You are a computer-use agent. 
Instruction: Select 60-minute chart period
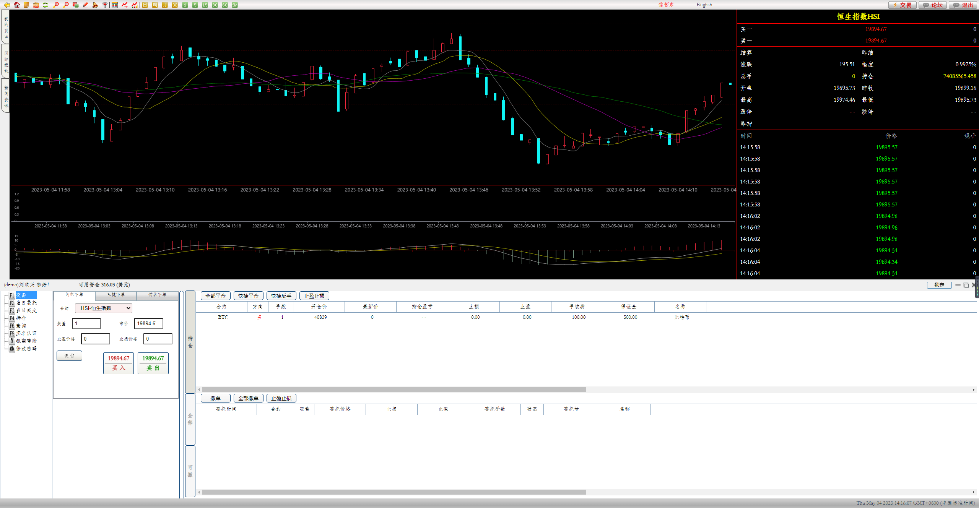click(225, 5)
